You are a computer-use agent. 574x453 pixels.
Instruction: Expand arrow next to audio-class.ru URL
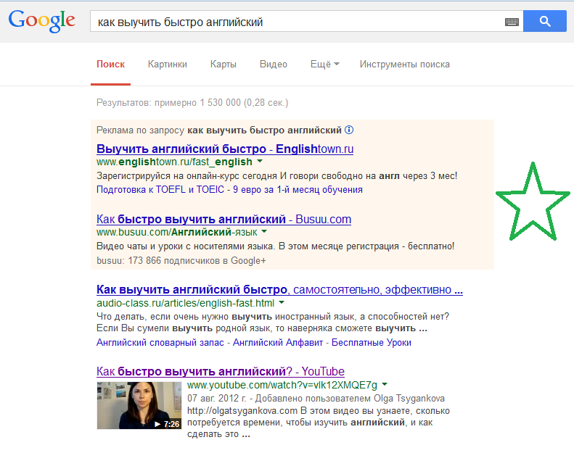tap(282, 302)
